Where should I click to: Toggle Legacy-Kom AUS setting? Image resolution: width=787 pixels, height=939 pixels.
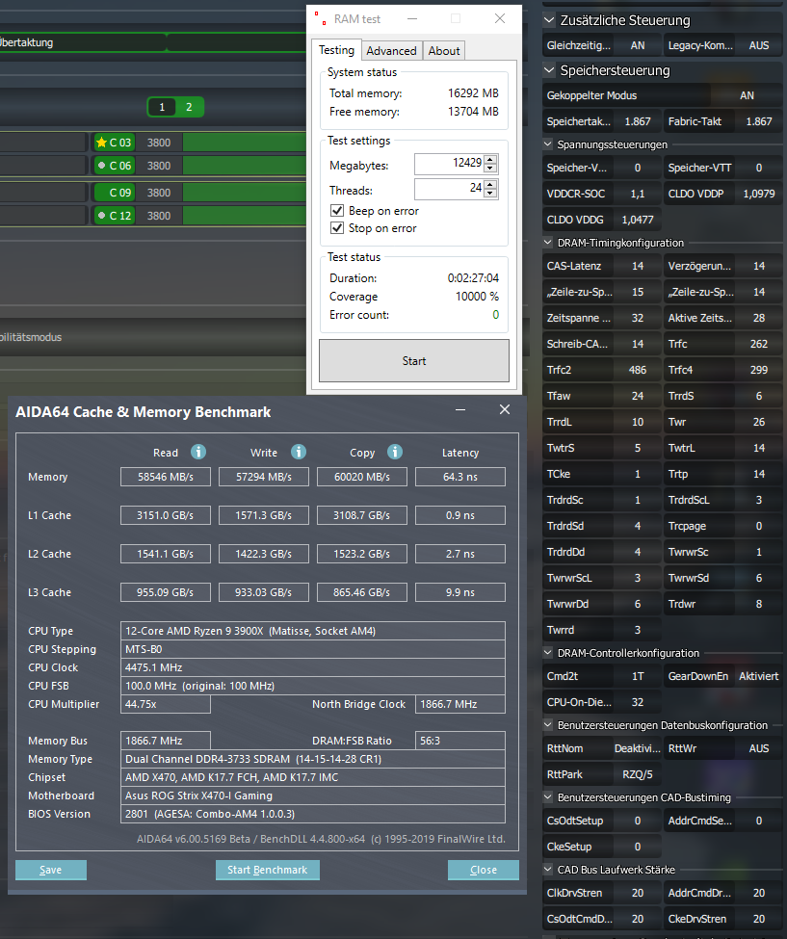759,45
